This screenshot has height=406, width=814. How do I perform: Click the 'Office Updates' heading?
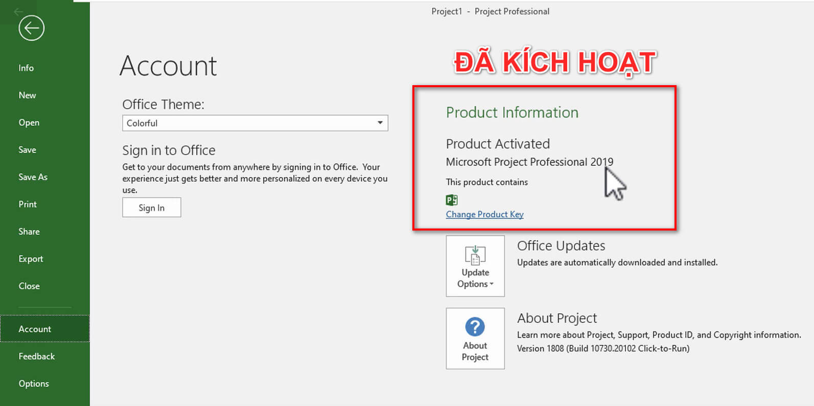pyautogui.click(x=561, y=246)
